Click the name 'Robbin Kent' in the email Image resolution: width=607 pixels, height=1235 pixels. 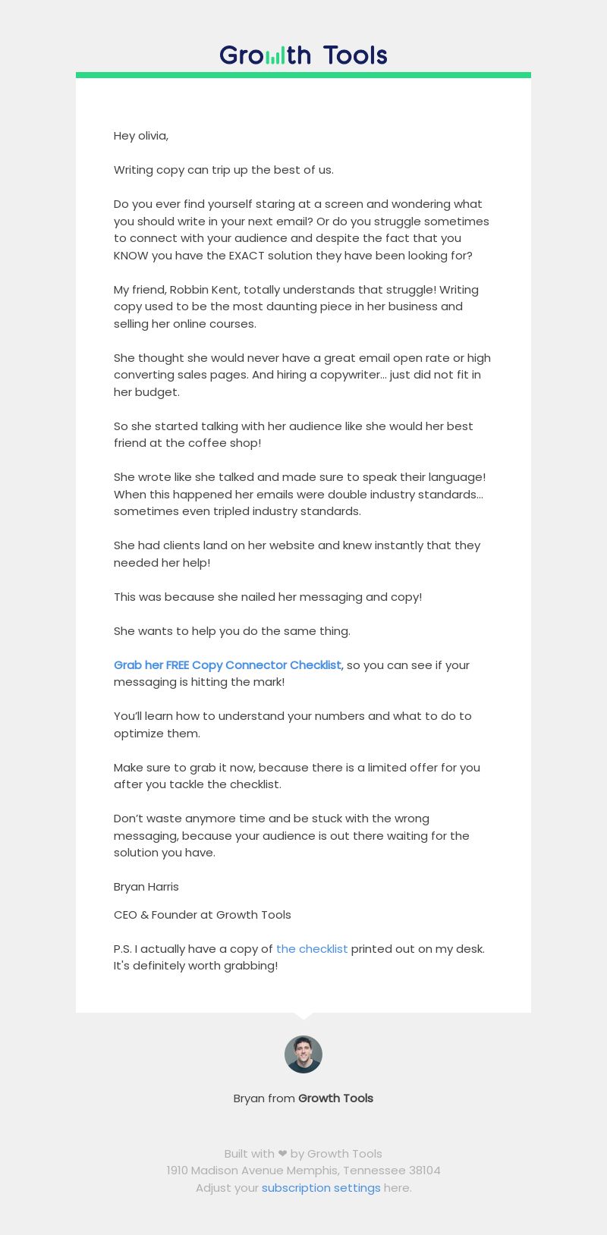(x=201, y=290)
